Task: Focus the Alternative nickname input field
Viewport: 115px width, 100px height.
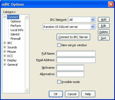Action: coord(70,74)
